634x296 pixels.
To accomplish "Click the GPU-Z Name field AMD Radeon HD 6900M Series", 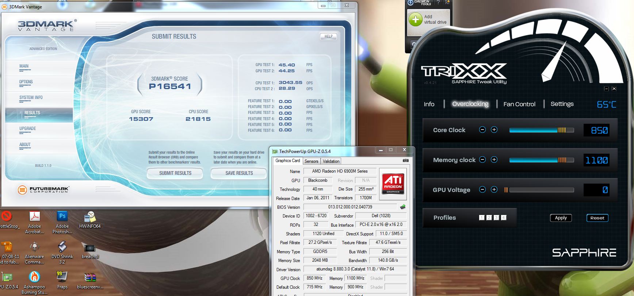I will (x=340, y=171).
